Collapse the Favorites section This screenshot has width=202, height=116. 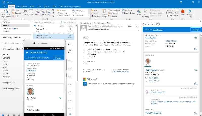[x=2, y=22]
